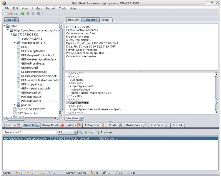Click the Open Session folder icon
The width and height of the screenshot is (221, 176).
10,14
